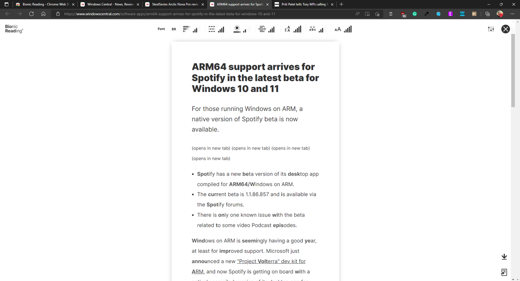This screenshot has width=520, height=281.
Task: Click the saccade dots icon
Action: (x=211, y=29)
